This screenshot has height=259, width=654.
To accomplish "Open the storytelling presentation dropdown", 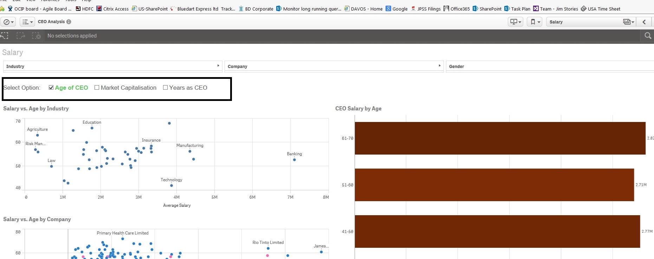I will coord(516,22).
